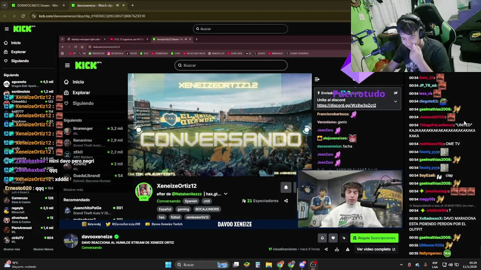Report the clip using the warning icon

tap(348, 249)
